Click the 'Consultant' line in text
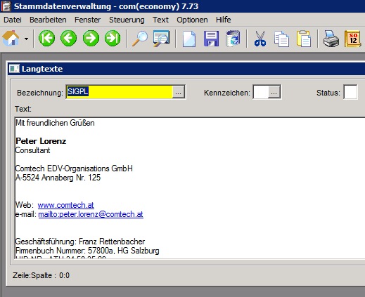This screenshot has height=297, width=365. click(32, 150)
